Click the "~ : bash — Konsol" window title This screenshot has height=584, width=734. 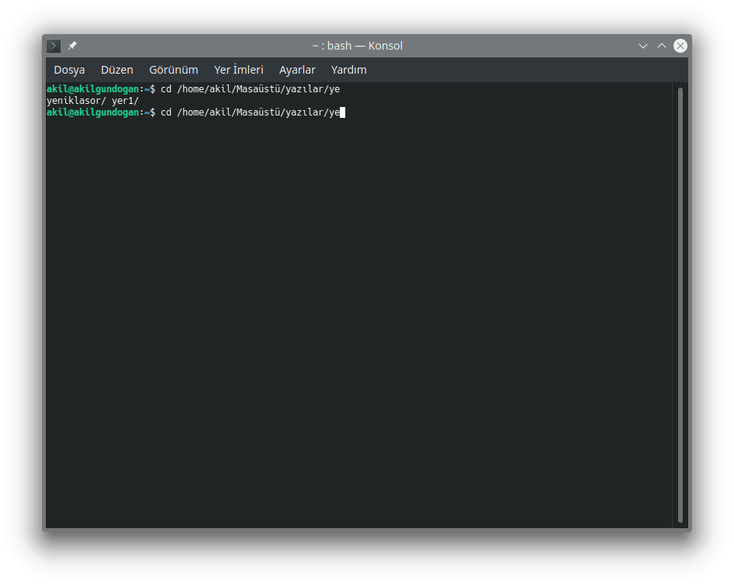pos(357,46)
